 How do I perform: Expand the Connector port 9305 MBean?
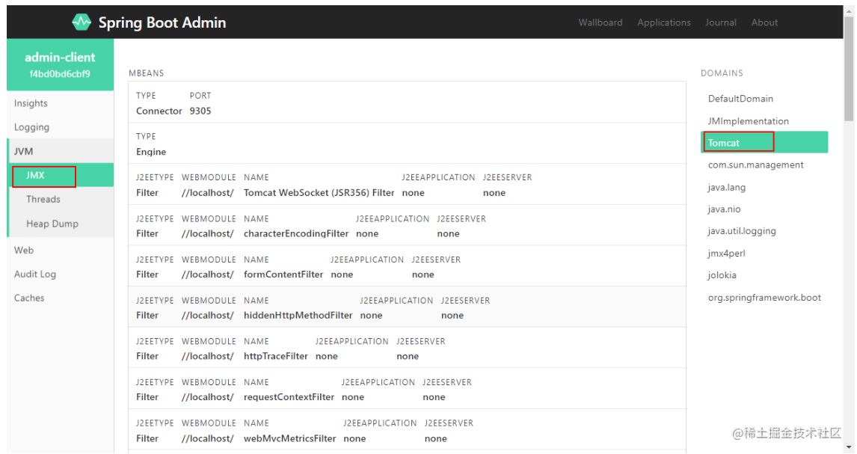[x=407, y=102]
